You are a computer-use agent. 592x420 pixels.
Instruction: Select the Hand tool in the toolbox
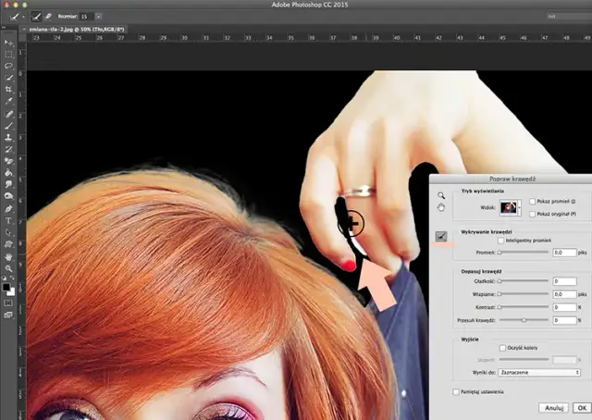(x=8, y=257)
